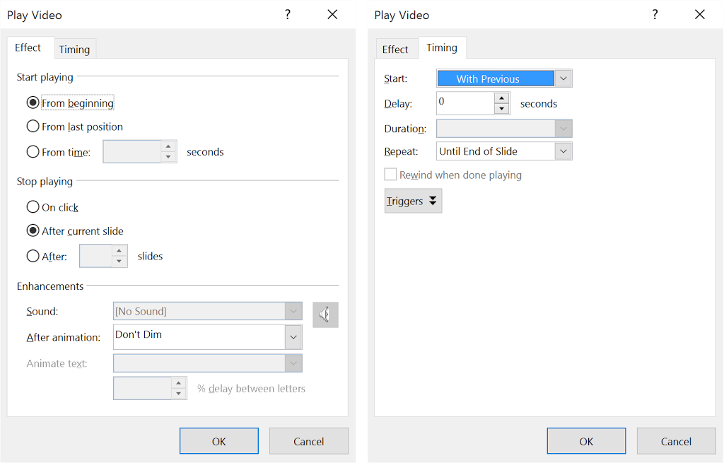Decrease the Delay seconds value
Viewport: 724px width, 463px height.
pos(501,109)
